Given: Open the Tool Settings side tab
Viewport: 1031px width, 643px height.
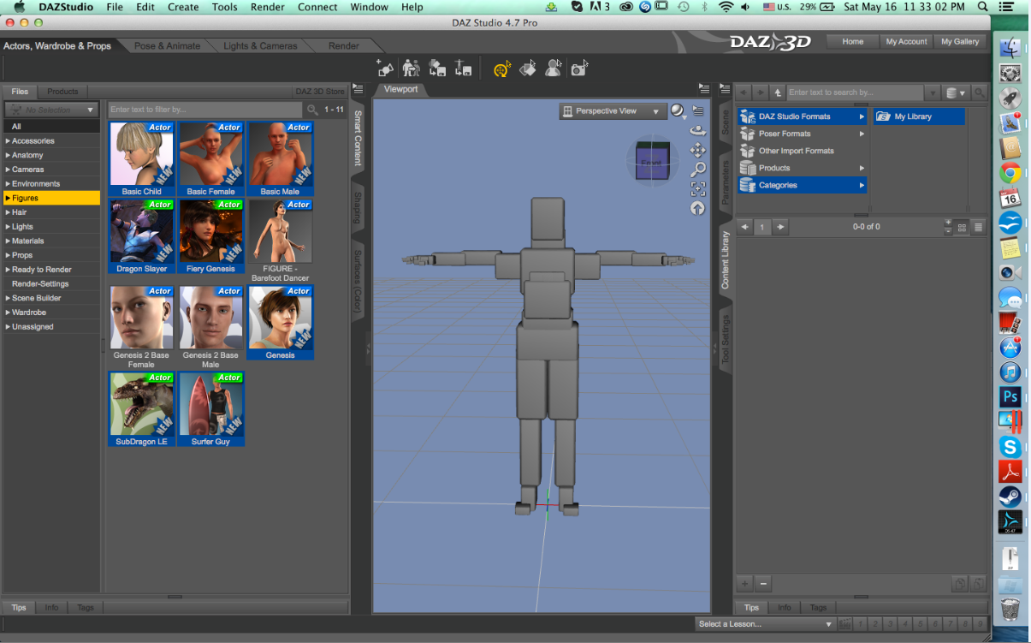Looking at the screenshot, I should [726, 341].
